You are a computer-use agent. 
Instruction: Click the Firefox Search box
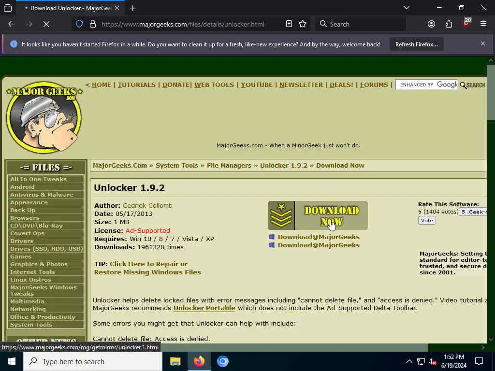[361, 24]
